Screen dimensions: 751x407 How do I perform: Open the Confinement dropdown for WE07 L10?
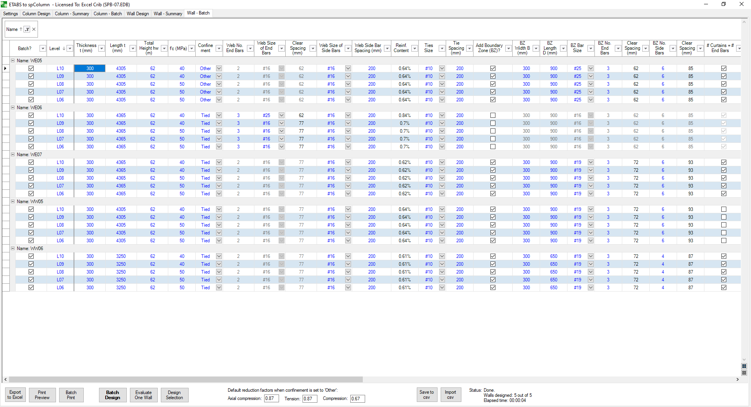[219, 162]
